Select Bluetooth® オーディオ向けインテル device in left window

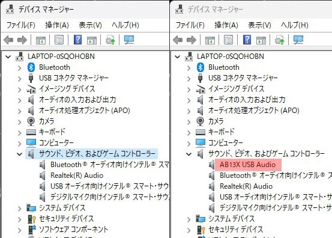click(x=109, y=165)
